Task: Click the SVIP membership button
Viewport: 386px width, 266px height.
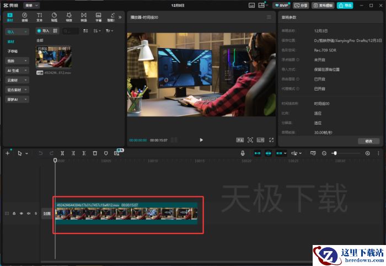Action: (282, 6)
